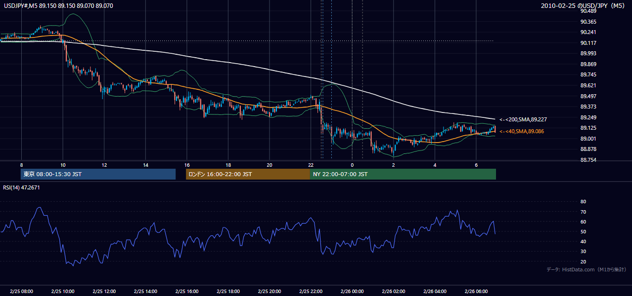Click price axis label 89.621
This screenshot has width=632, height=296.
588,85
